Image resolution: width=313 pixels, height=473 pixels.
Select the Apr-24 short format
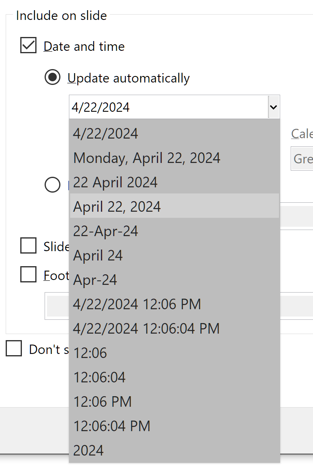click(x=95, y=280)
